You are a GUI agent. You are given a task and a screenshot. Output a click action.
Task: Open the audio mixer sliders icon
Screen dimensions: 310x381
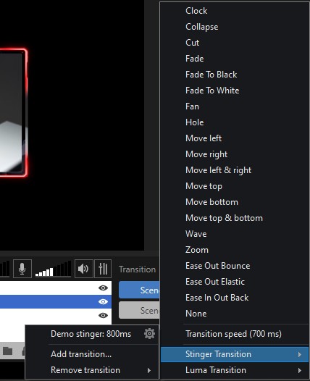click(x=103, y=269)
